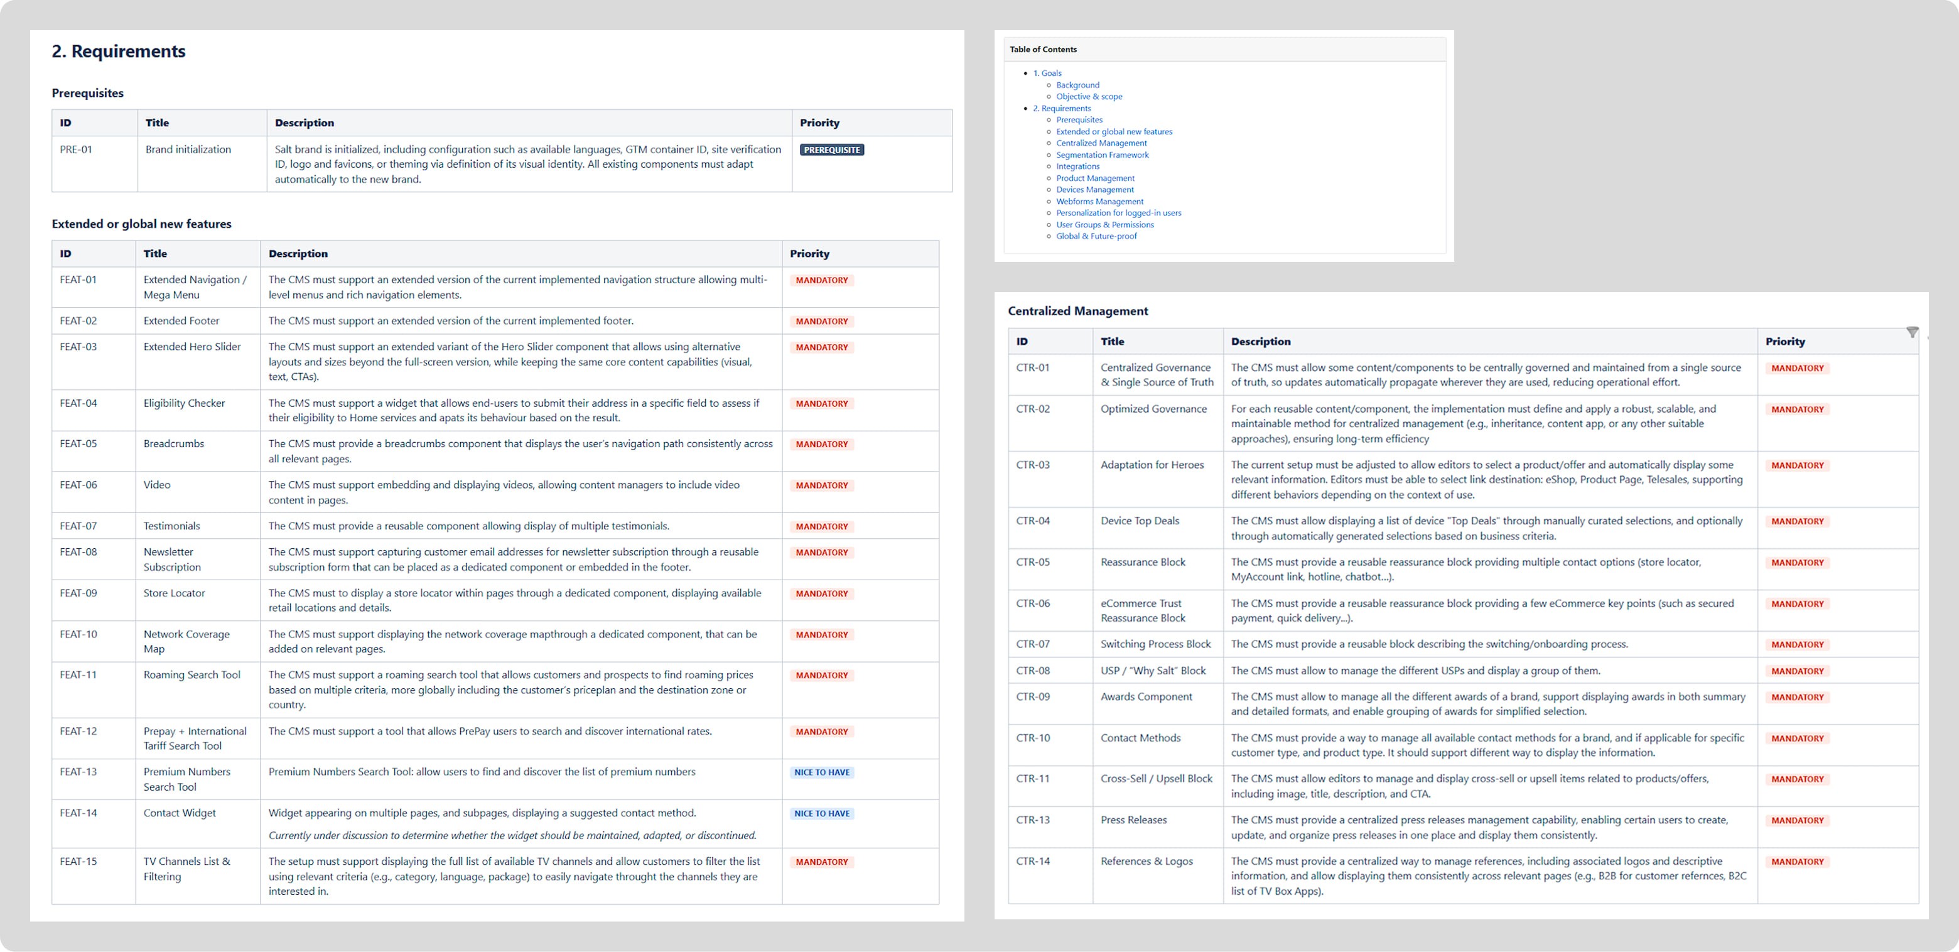Click MANDATORY badge in CTR-01 row
This screenshot has width=1959, height=952.
point(1797,368)
